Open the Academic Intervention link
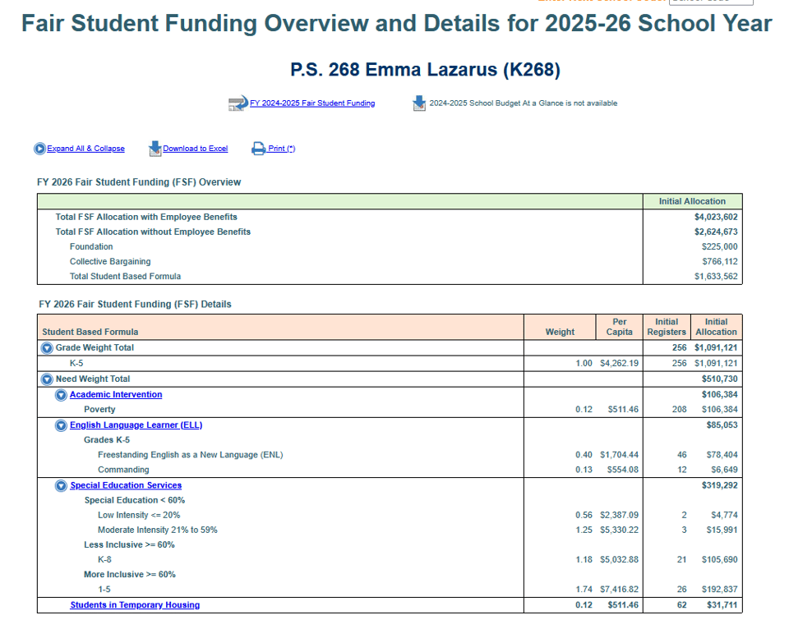The height and width of the screenshot is (629, 789). 116,395
